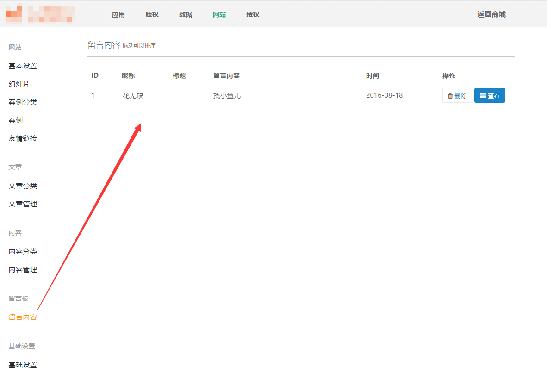Click the blurred site logo
This screenshot has width=547, height=372.
(40, 14)
